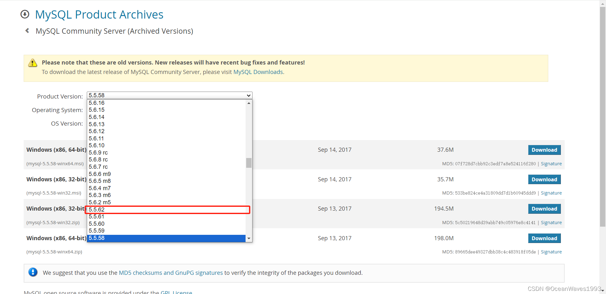This screenshot has height=294, width=606.
Task: Click the version list scrollbar thumb
Action: pos(249,163)
